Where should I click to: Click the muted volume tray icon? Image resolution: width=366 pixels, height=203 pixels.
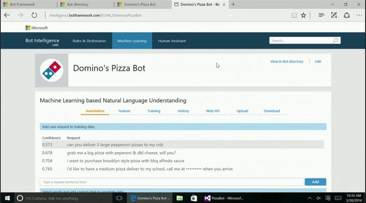[x=319, y=198]
